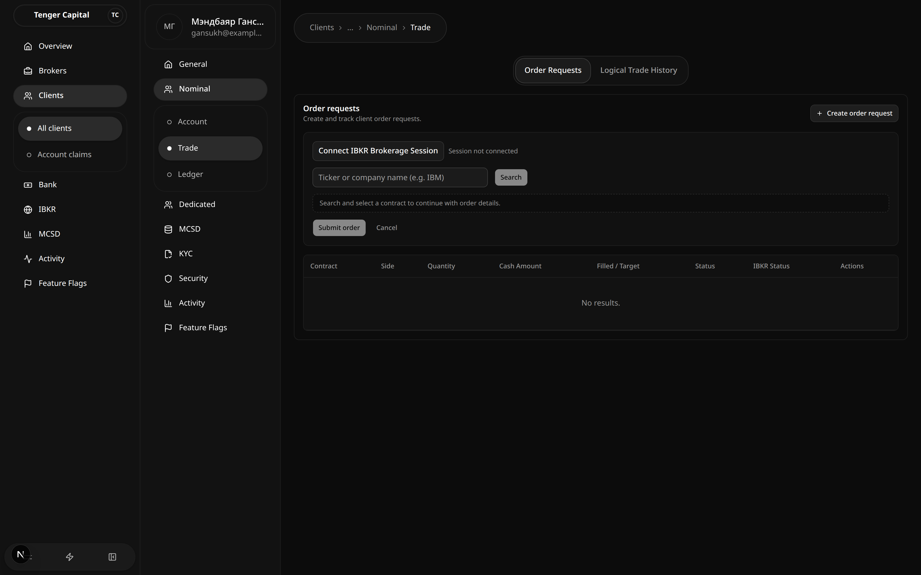Click the MCSD chart icon in main sidebar
921x575 pixels.
(x=28, y=234)
